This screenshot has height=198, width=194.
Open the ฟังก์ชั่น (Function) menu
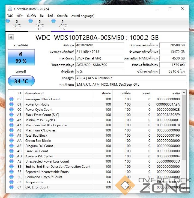pos(32,16)
